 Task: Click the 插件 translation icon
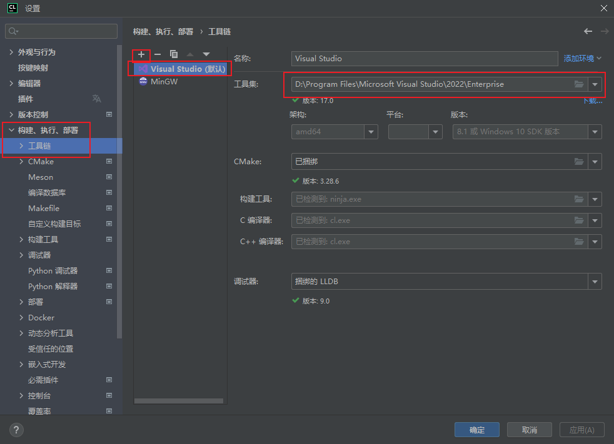[97, 99]
